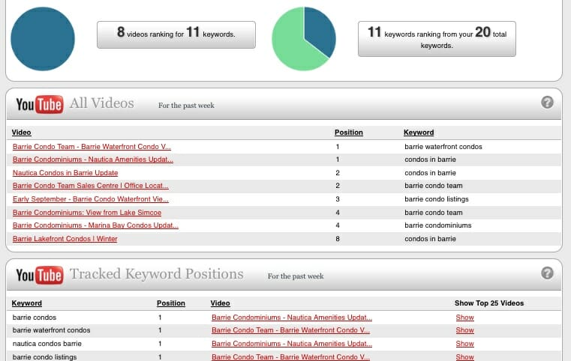
Task: Click 'For the past week' beside Tracked Keyword Positions
Action: click(x=296, y=276)
